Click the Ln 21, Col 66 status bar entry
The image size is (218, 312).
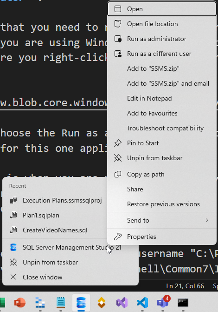(185, 286)
